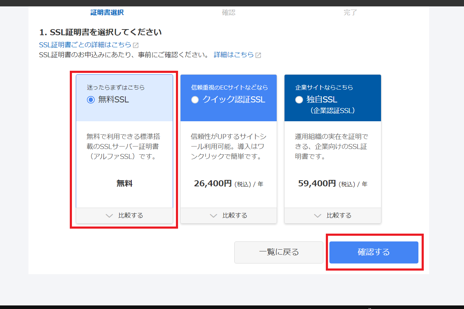Expand 比較する under 独自SSL card
The width and height of the screenshot is (464, 309).
point(333,215)
